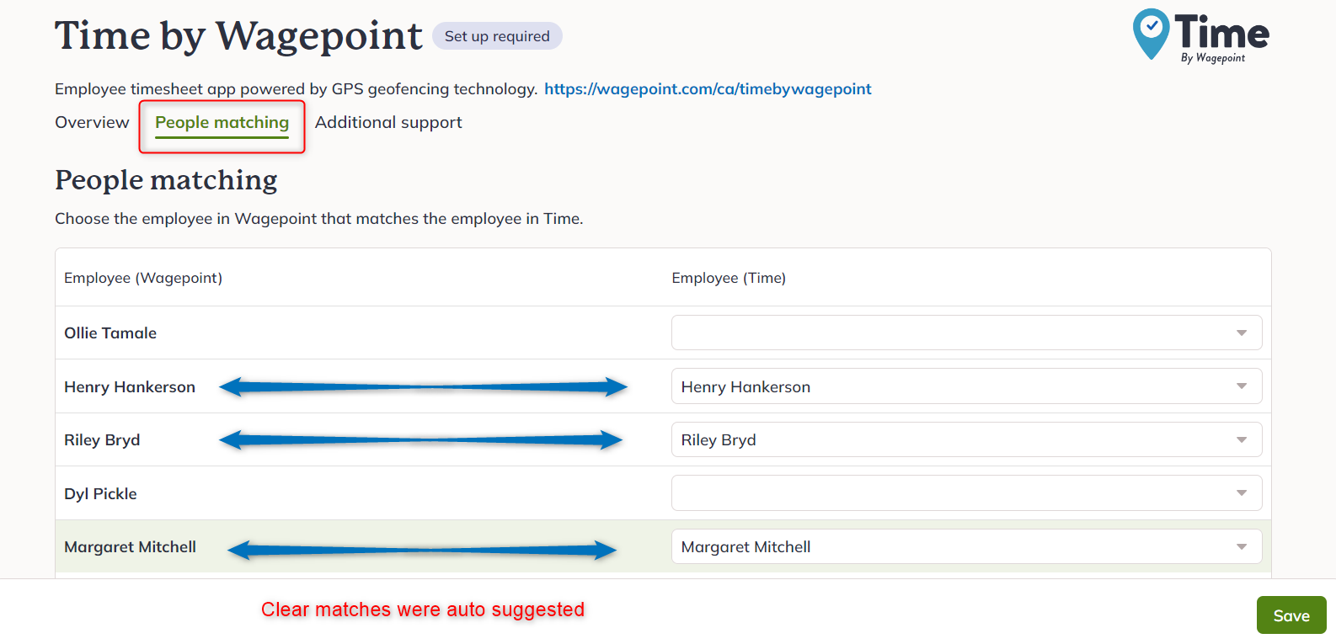Open the Time employee dropdown for Dyl Pickle
Viewport: 1336px width, 644px height.
coord(966,493)
